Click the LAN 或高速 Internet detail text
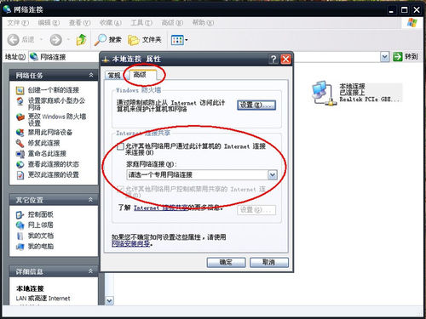Viewport: 426px width, 319px height. pos(43,299)
